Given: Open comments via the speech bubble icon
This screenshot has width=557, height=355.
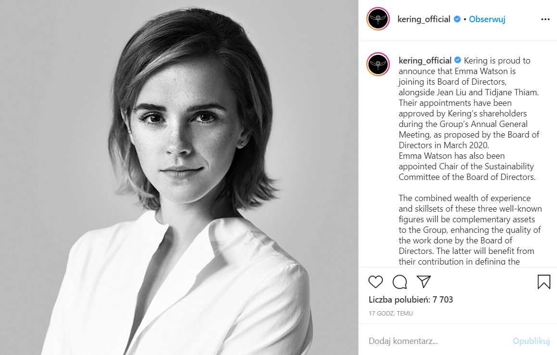Looking at the screenshot, I should coord(400,282).
